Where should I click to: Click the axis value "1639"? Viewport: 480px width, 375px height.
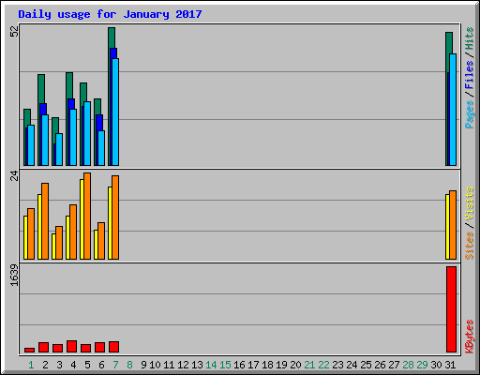coord(14,275)
